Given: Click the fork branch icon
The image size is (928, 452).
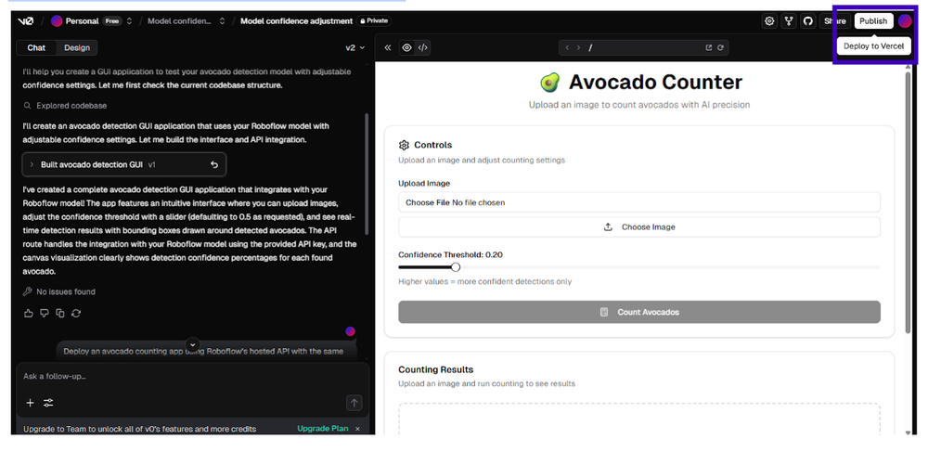Looking at the screenshot, I should click(789, 21).
